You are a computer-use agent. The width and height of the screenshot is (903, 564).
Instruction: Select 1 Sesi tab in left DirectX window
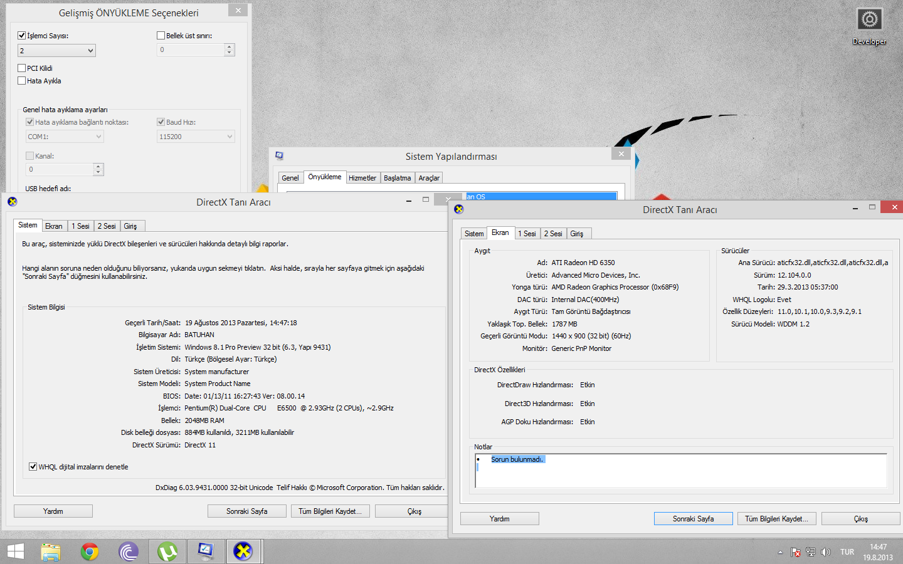[80, 226]
